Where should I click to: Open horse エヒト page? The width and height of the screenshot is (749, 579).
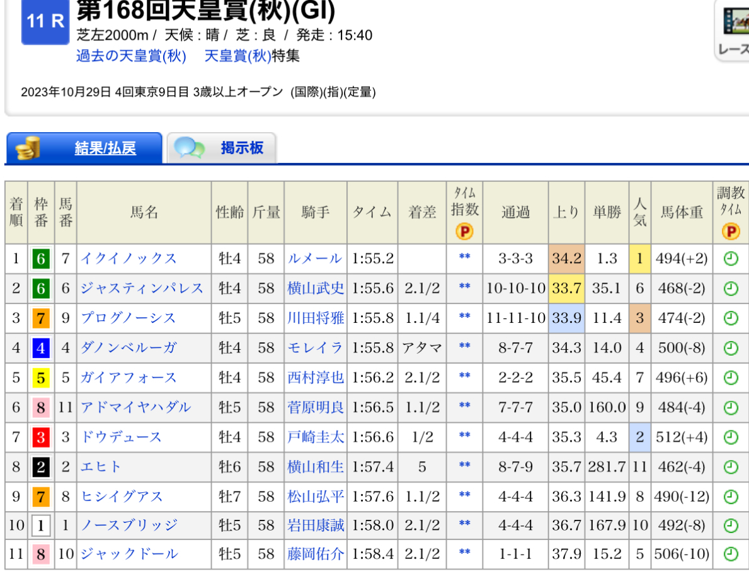101,466
